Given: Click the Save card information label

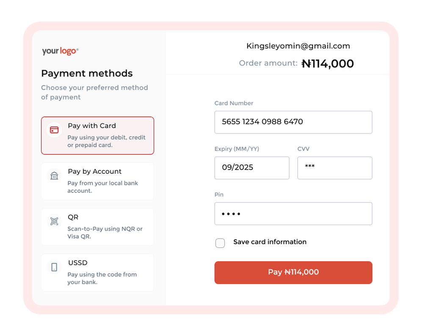Looking at the screenshot, I should [x=270, y=242].
